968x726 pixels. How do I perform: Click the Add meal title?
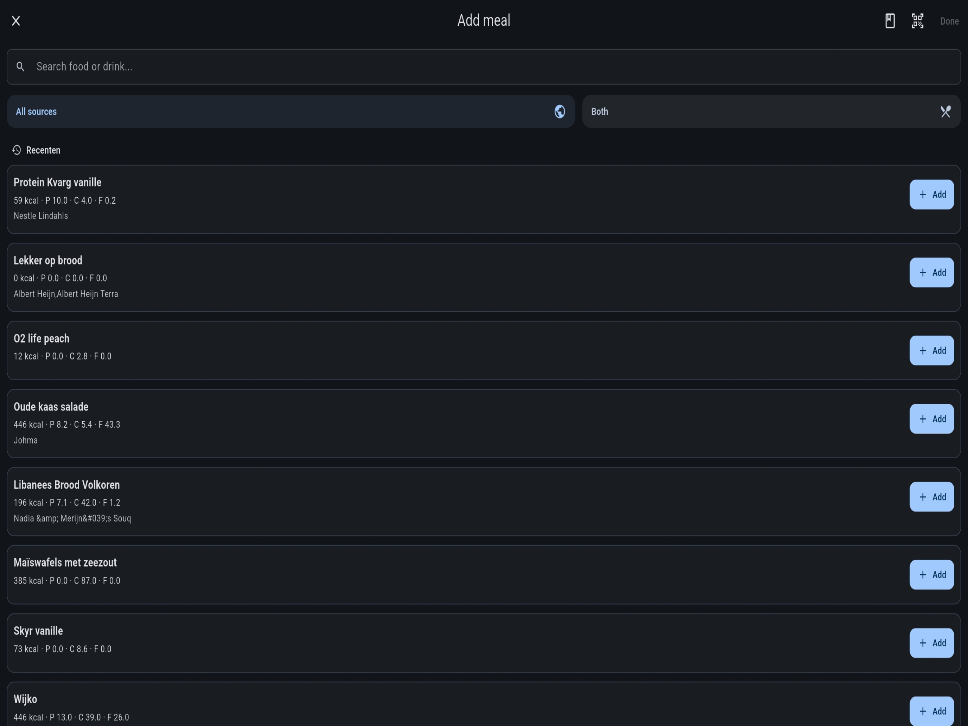(484, 20)
